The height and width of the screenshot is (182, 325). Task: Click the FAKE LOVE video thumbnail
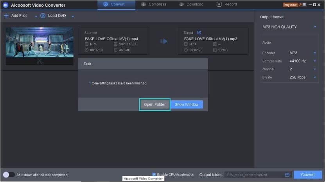click(40, 42)
